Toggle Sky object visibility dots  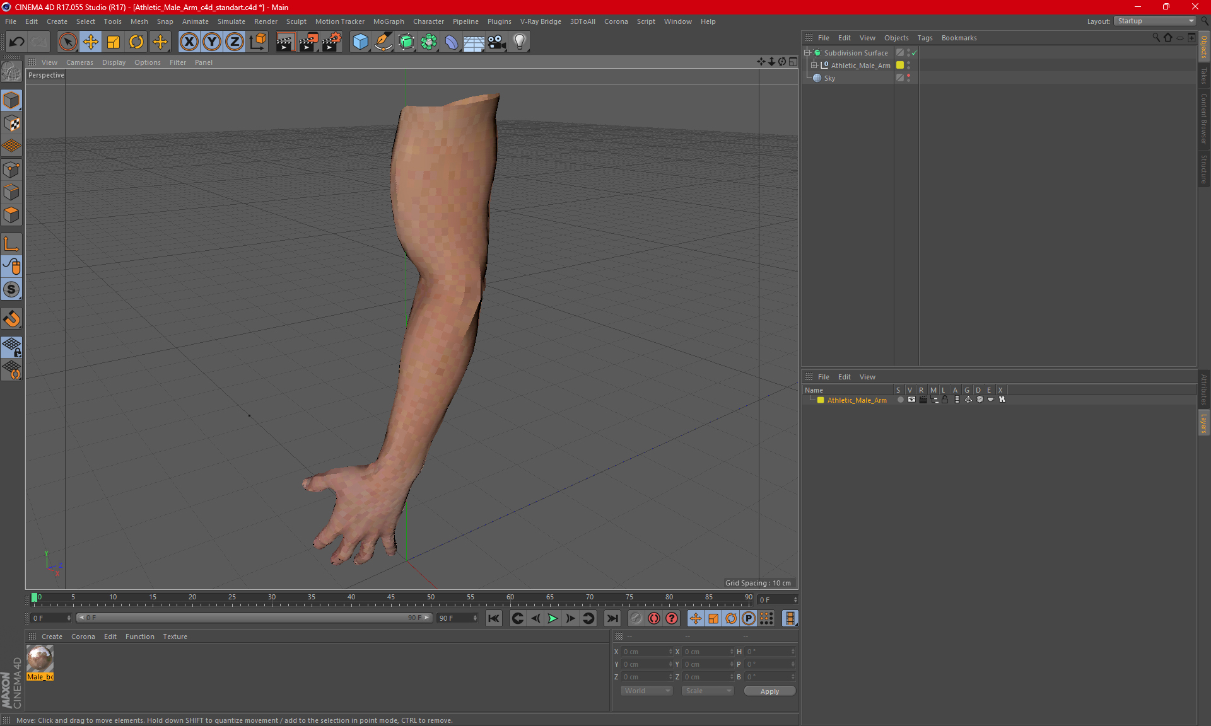tap(908, 78)
